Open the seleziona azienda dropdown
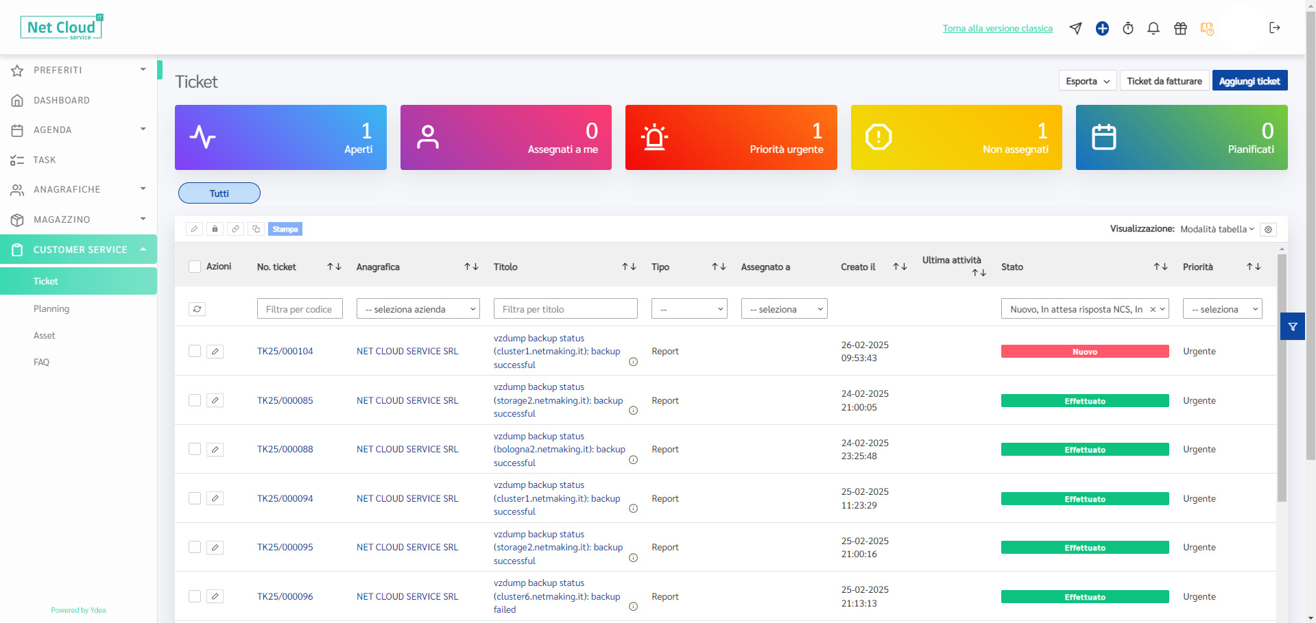Viewport: 1316px width, 623px height. [x=418, y=309]
